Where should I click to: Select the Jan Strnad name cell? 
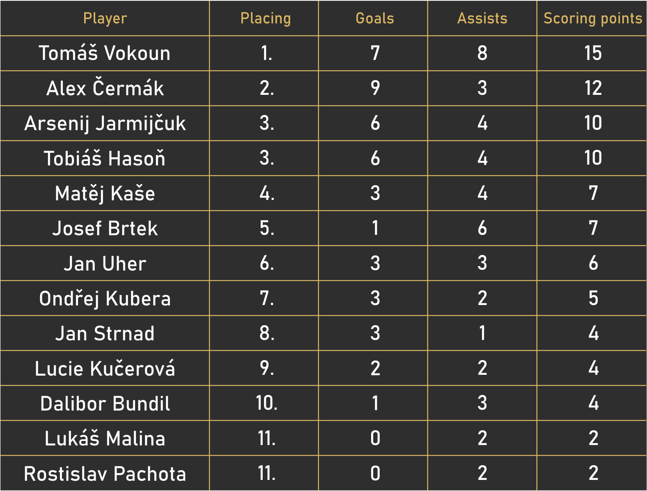(105, 333)
